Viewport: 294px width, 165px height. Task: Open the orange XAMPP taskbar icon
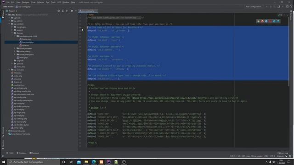click(101, 162)
